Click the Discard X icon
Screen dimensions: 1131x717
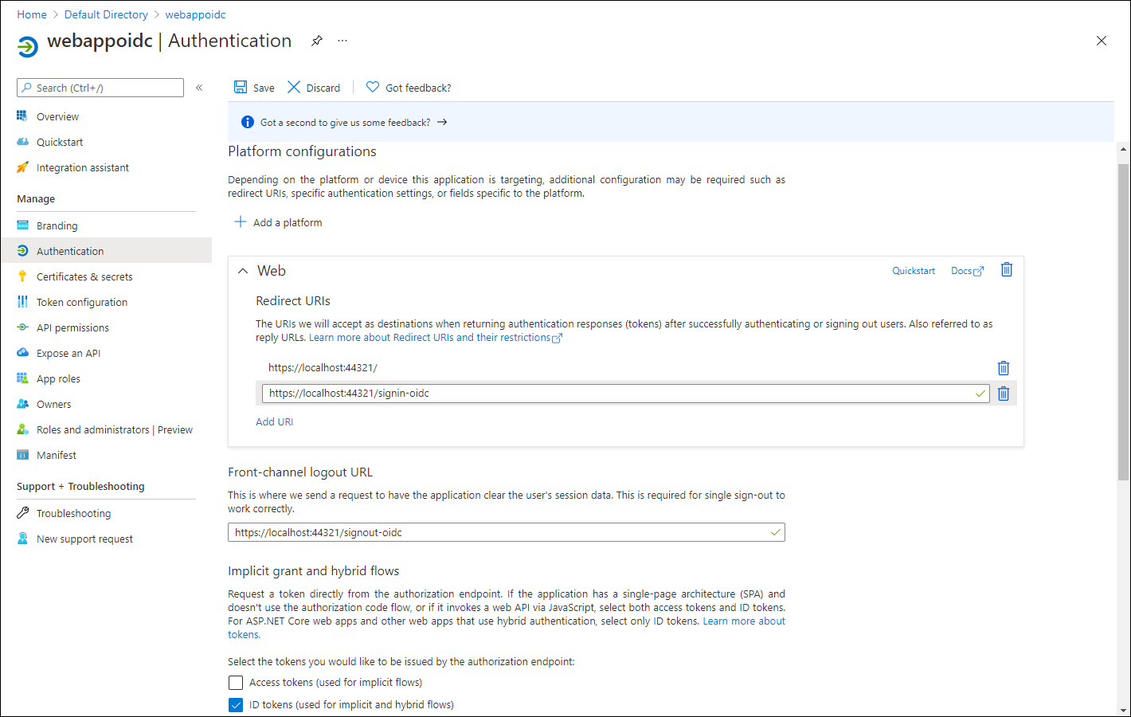click(294, 87)
